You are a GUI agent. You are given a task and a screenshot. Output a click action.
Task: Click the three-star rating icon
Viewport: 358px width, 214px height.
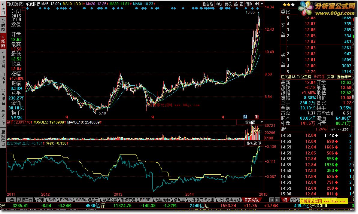point(289,4)
